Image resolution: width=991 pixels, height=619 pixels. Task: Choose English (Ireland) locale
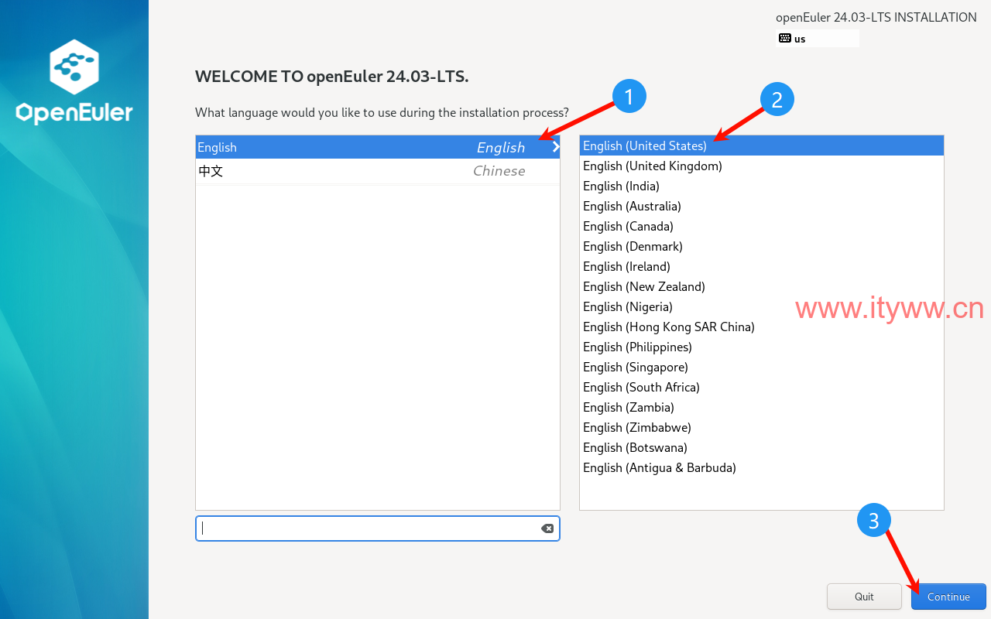pos(762,266)
